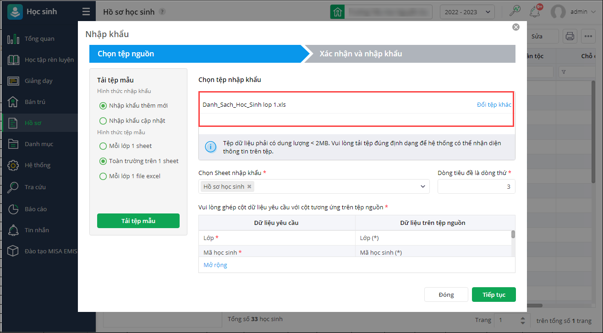
Task: Click the printer icon in background toolbar
Action: 570,36
